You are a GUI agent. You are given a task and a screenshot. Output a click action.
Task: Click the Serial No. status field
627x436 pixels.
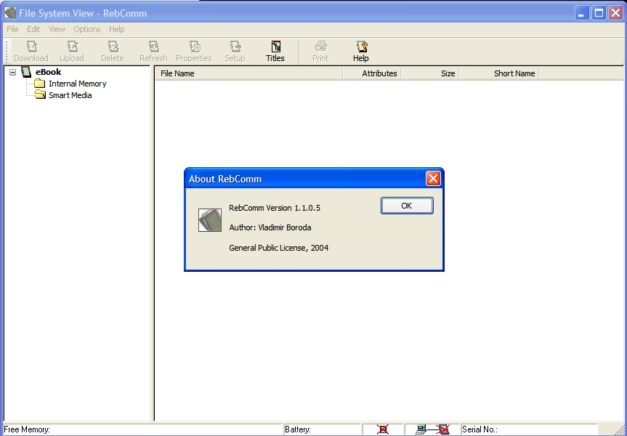(529, 429)
